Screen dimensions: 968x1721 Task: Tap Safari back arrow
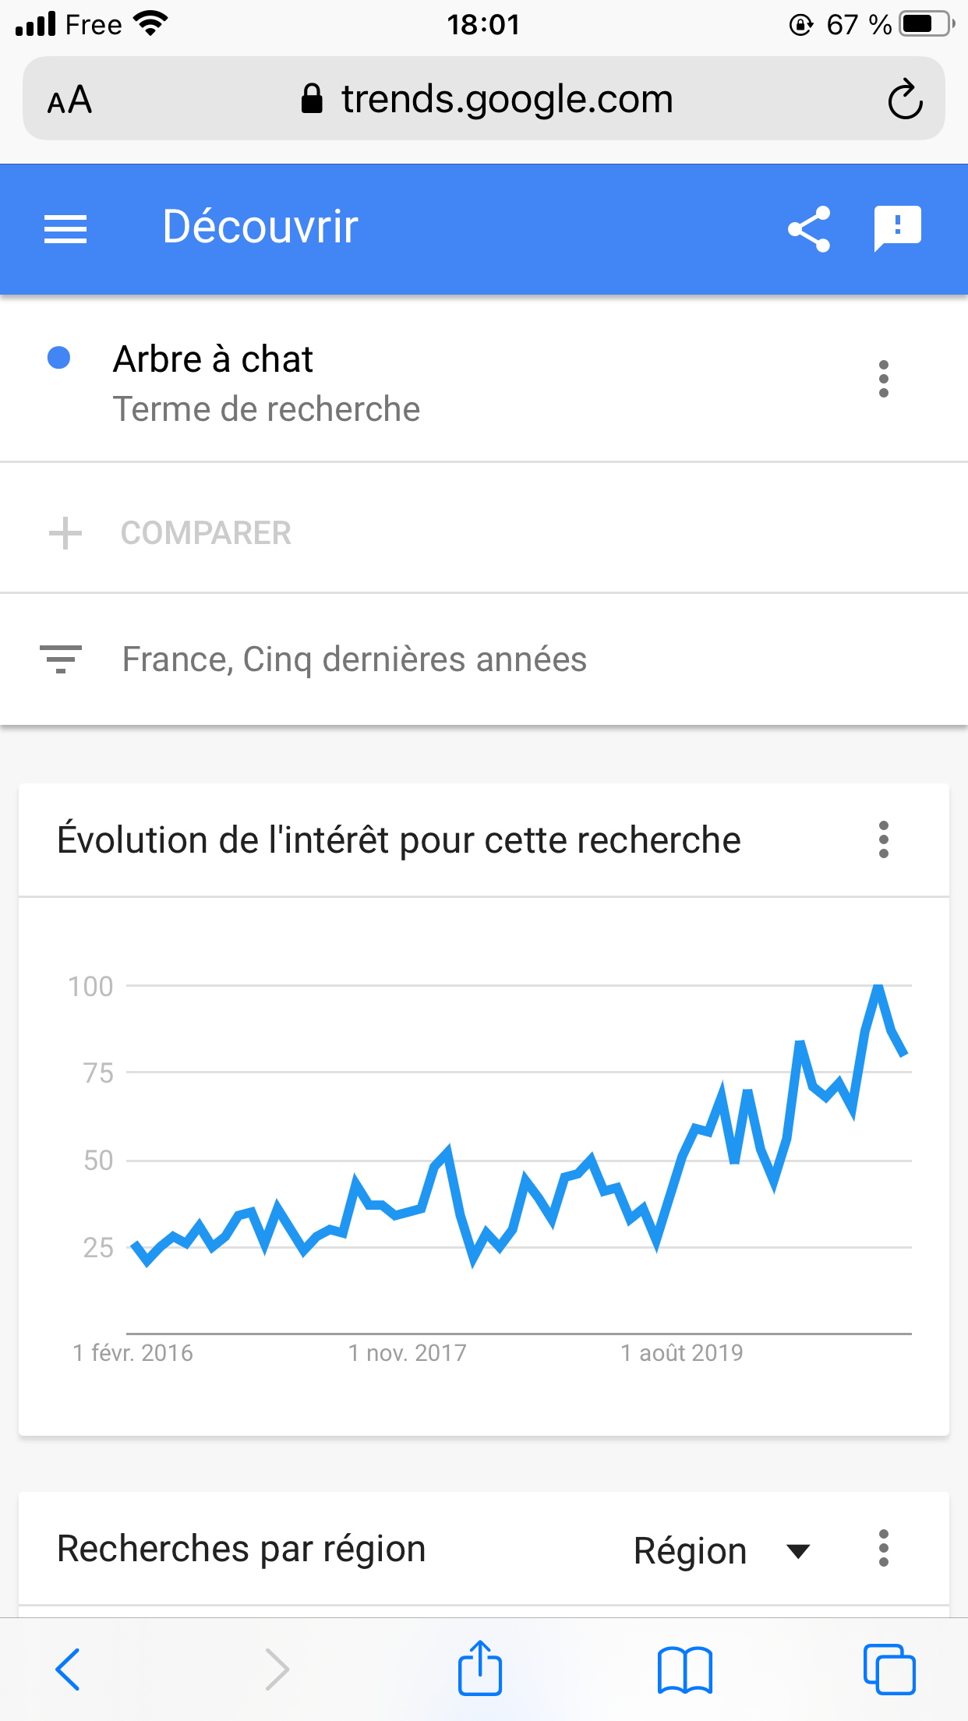[68, 1669]
